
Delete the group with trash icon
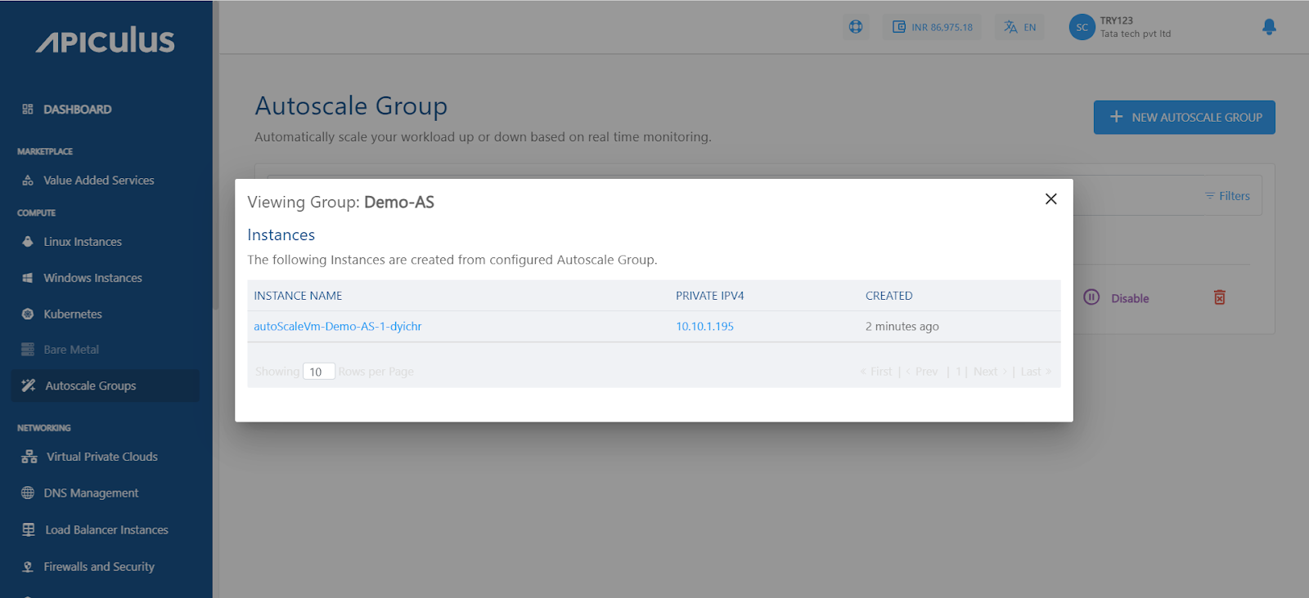(x=1219, y=297)
